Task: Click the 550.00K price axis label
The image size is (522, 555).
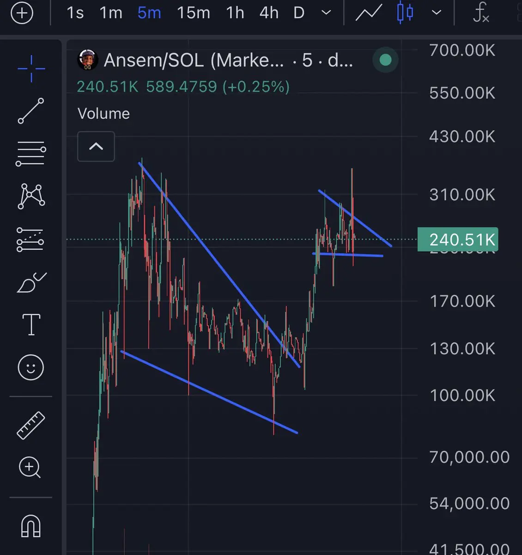Action: pos(462,93)
